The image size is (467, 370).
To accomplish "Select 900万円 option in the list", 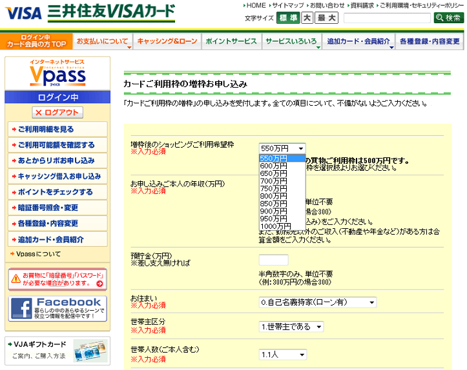I will tap(282, 211).
